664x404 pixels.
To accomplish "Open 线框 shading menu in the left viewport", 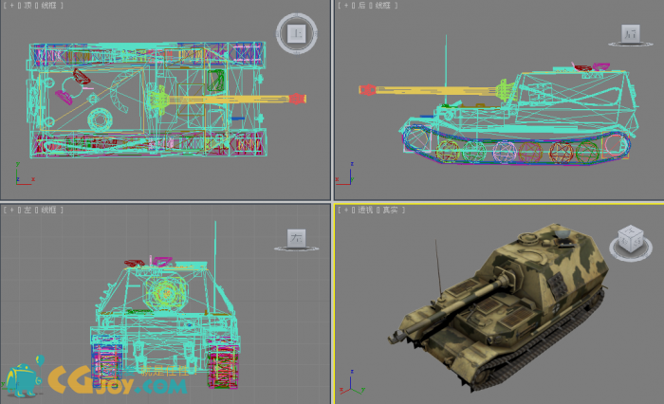I will (x=49, y=209).
